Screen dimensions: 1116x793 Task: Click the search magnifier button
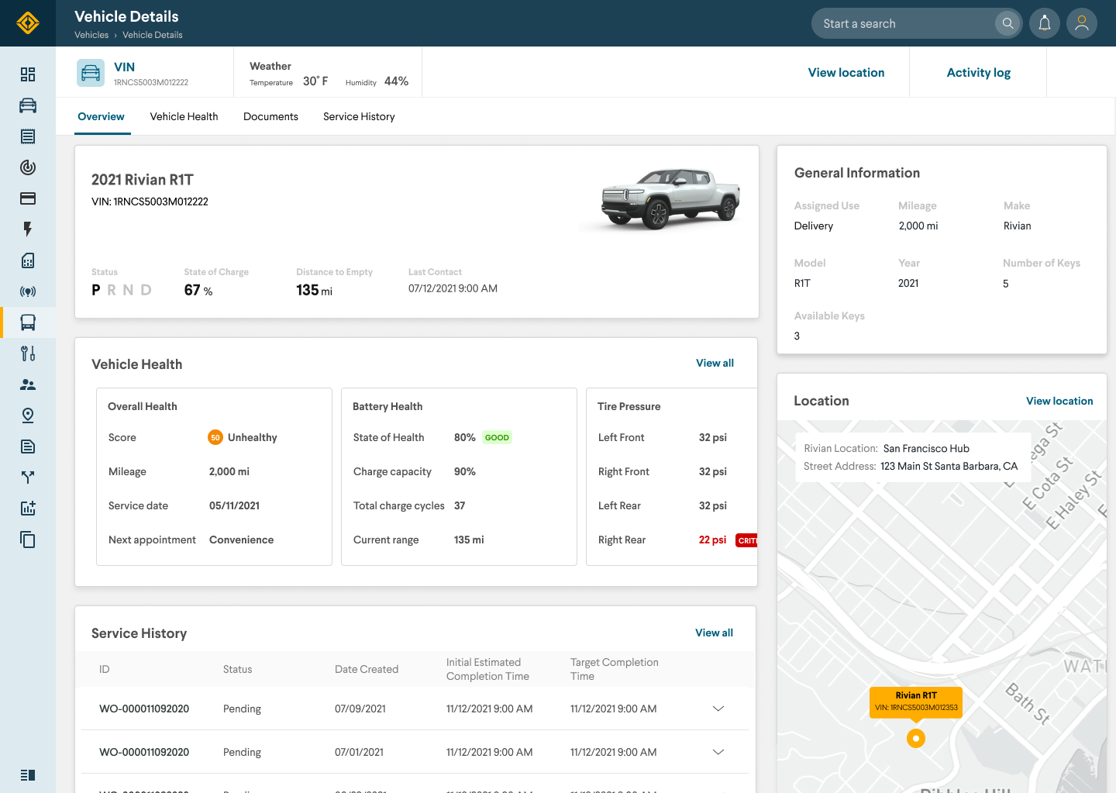[1007, 23]
